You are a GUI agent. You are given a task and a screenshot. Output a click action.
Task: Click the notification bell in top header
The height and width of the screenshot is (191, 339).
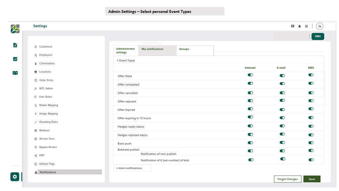(300, 26)
